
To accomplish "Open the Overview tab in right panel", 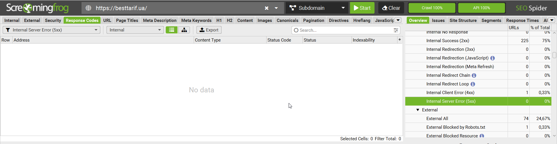I will (x=418, y=20).
